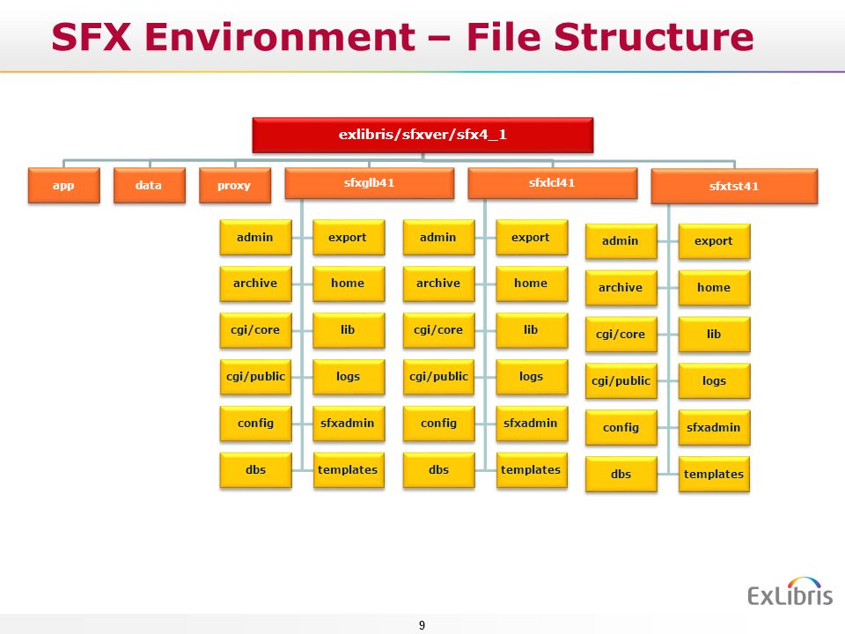
Task: Select templates under sfxlcl41
Action: click(532, 470)
